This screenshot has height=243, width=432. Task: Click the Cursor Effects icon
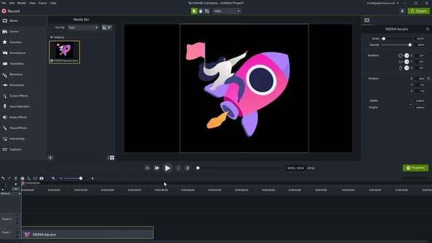point(5,96)
